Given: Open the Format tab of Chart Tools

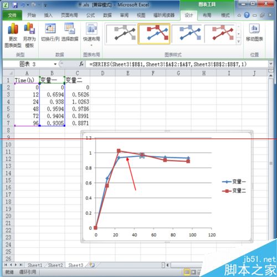Looking at the screenshot, I should click(x=225, y=15).
